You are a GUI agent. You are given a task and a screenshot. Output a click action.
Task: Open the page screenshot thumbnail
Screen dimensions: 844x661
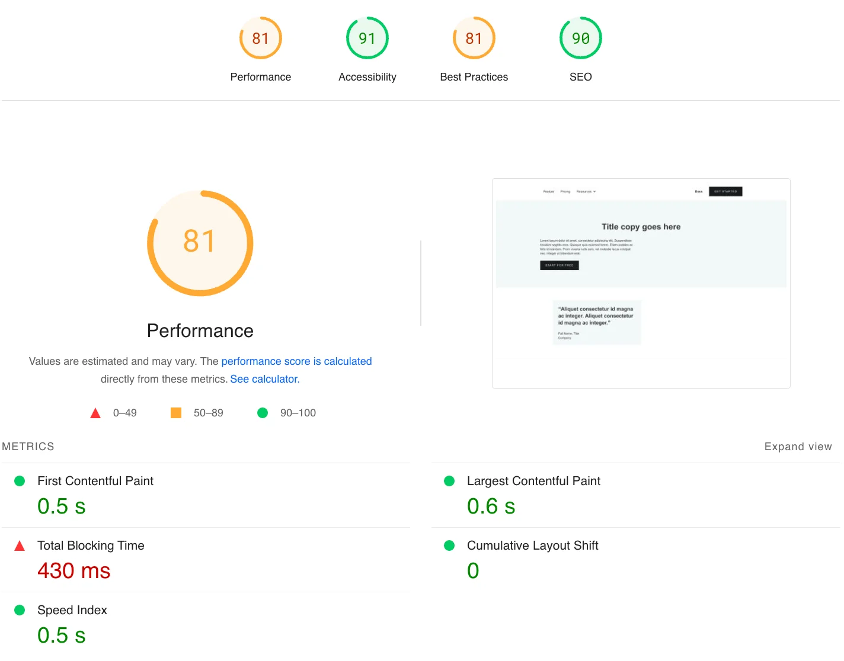(x=641, y=283)
